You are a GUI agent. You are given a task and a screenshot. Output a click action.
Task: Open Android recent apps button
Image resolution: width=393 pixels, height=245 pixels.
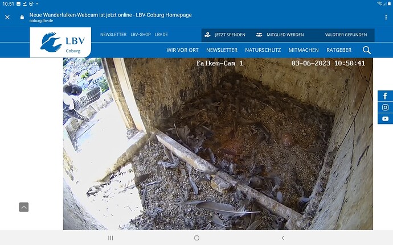[x=110, y=238]
